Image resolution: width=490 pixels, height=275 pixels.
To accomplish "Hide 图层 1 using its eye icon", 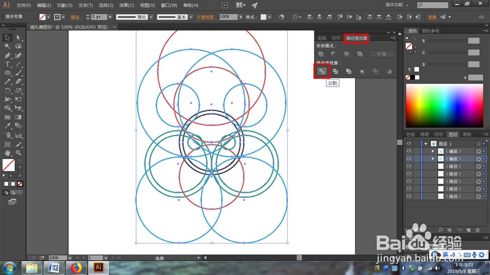I will tap(409, 143).
